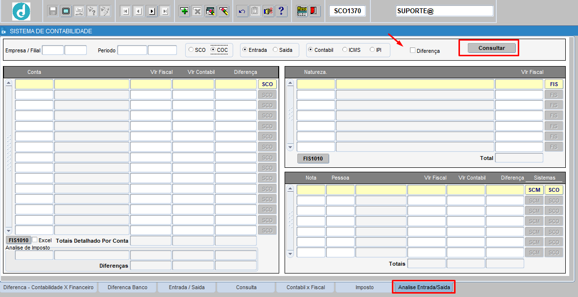578x297 pixels.
Task: Open the Consulta tab
Action: tap(246, 287)
